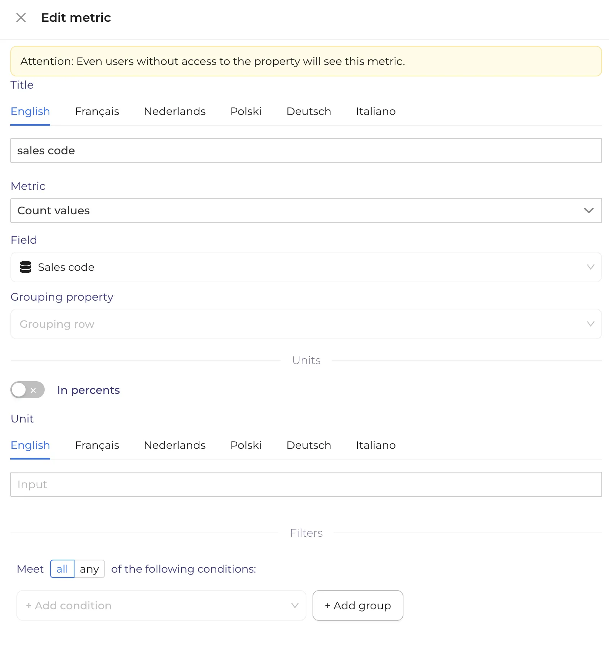The height and width of the screenshot is (654, 609).
Task: Switch Title language to Polski tab
Action: [246, 112]
